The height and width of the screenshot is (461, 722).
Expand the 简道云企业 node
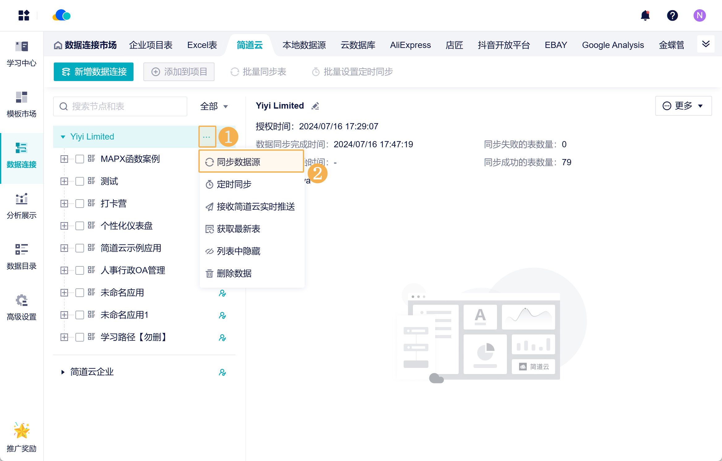pyautogui.click(x=63, y=372)
